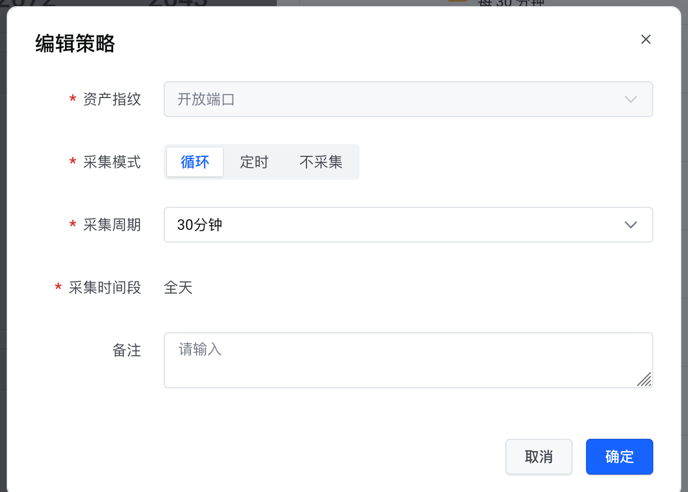The width and height of the screenshot is (688, 492).
Task: Click the 备注 field label
Action: [x=127, y=351]
